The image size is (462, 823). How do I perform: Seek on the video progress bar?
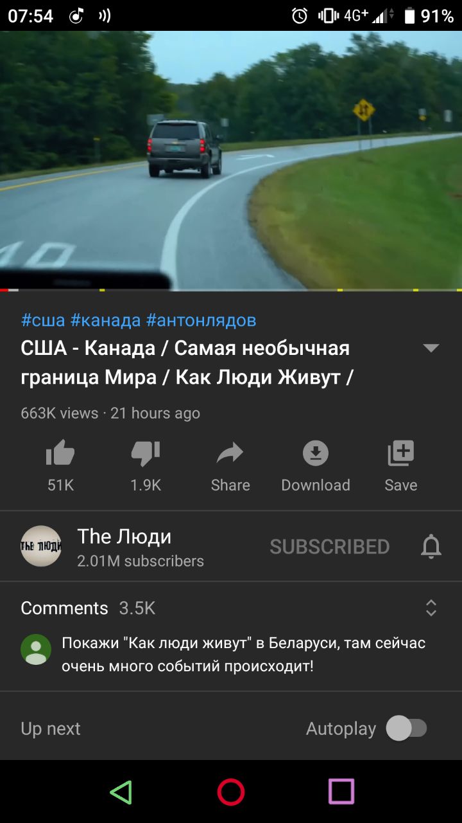point(231,290)
